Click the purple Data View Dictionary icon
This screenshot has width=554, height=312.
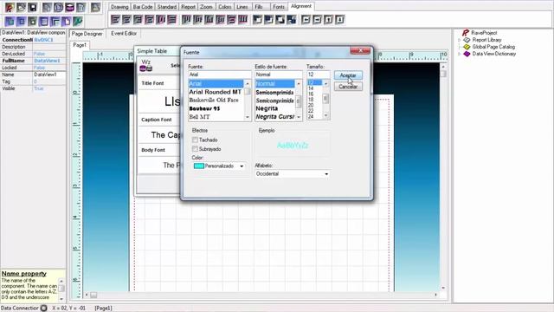tap(467, 54)
